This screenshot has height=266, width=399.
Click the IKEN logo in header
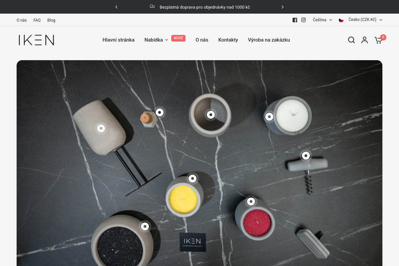[36, 40]
